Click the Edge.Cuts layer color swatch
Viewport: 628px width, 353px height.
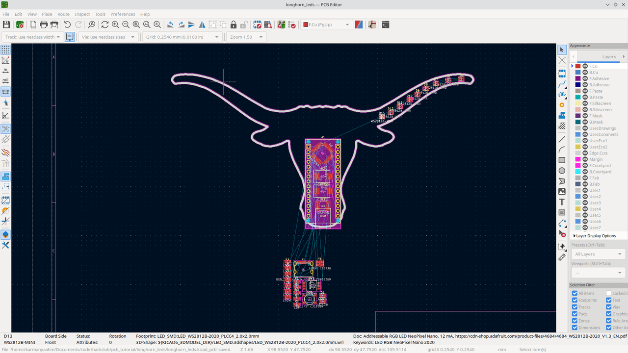tap(578, 153)
